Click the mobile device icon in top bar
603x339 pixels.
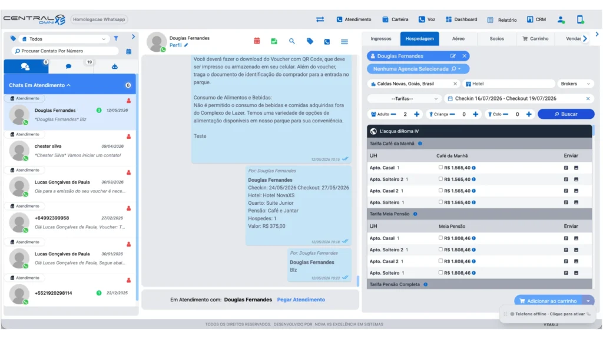point(580,19)
